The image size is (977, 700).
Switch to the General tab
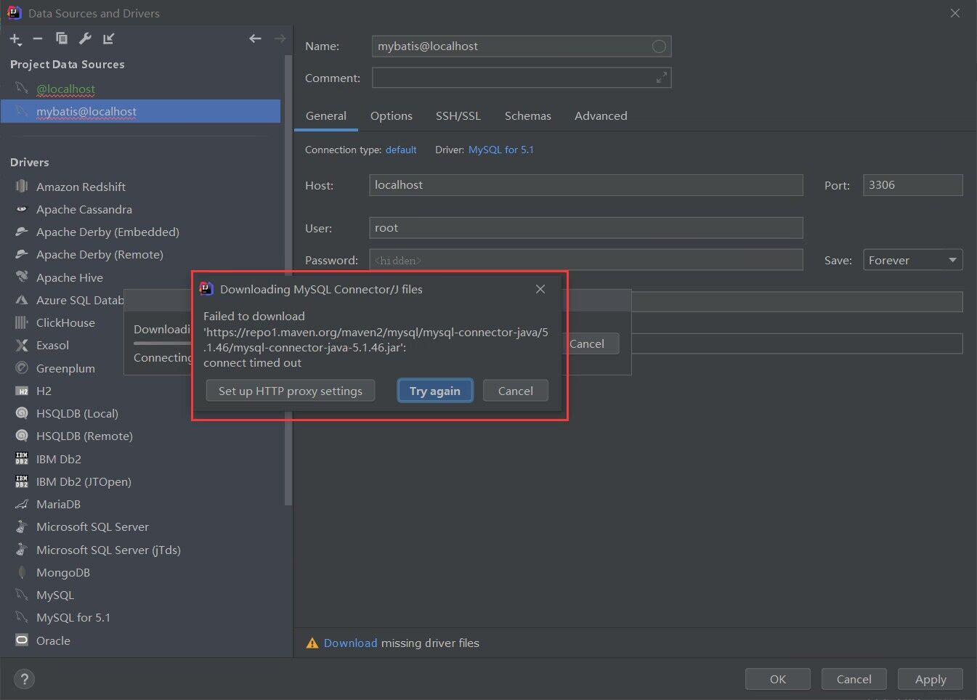pos(326,115)
